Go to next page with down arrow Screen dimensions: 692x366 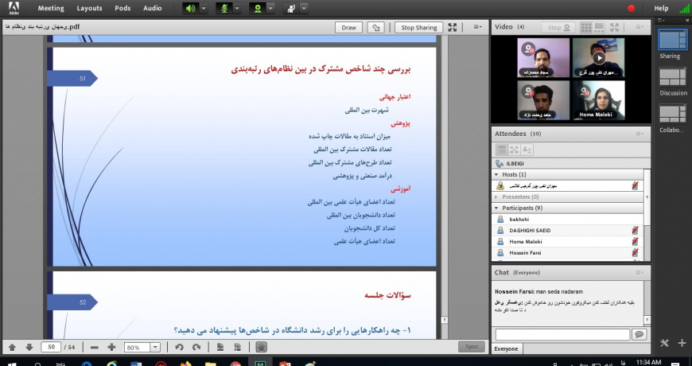[29, 348]
